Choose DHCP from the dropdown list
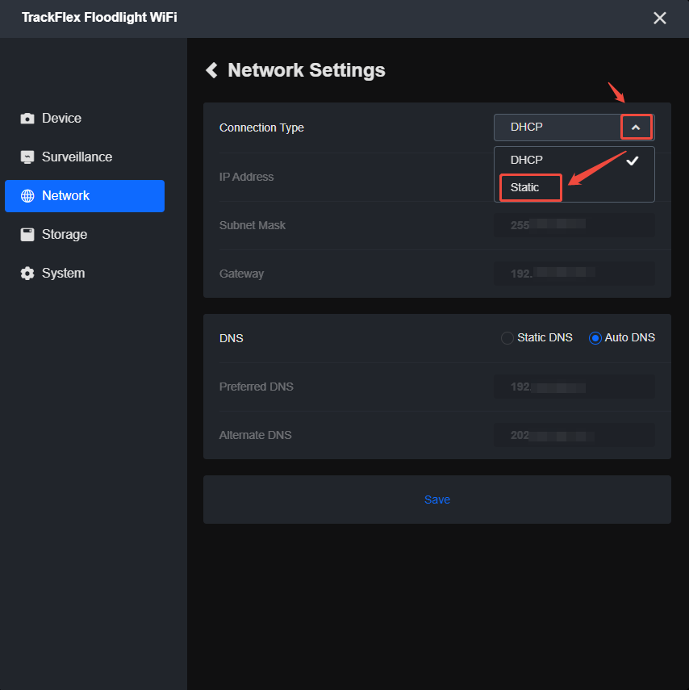Viewport: 689px width, 690px height. [574, 160]
